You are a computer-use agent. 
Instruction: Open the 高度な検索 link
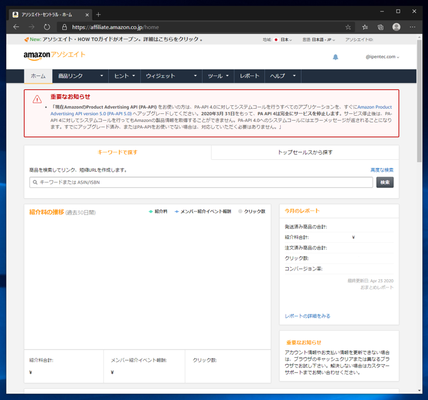382,170
